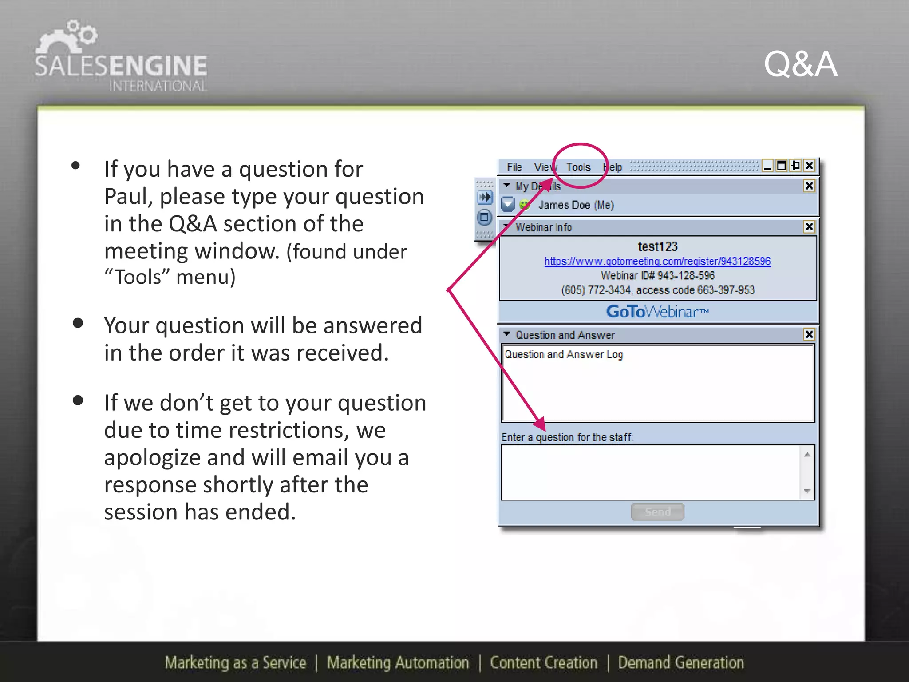
Task: Click the top grab handle above the arrow icon
Action: coord(484,184)
